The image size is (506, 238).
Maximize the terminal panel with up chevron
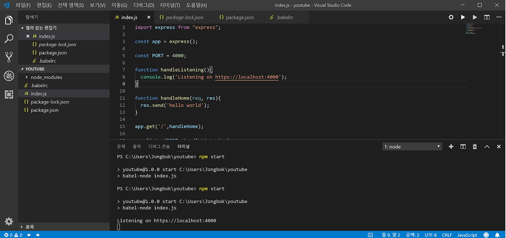click(487, 147)
